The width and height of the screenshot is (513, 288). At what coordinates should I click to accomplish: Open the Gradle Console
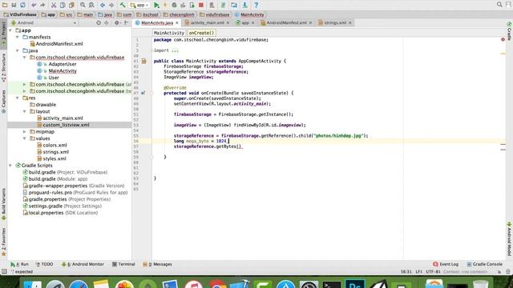pos(484,264)
